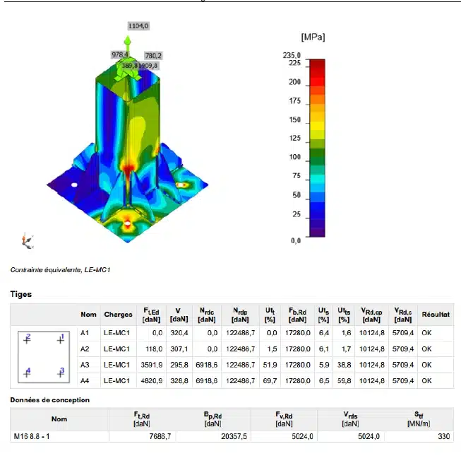Select the A1 anchor row name
The width and height of the screenshot is (461, 456).
point(85,333)
